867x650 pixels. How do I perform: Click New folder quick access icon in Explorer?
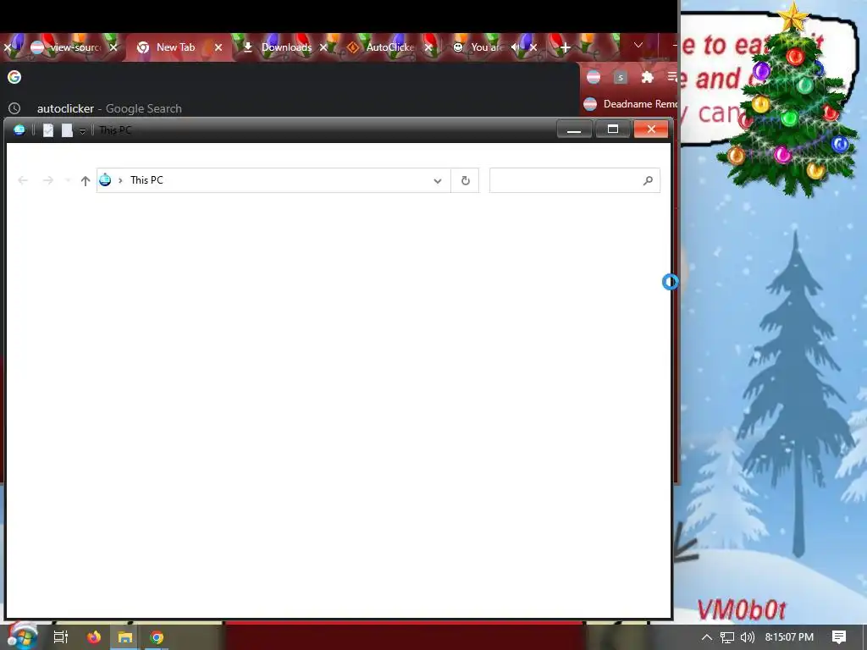67,129
